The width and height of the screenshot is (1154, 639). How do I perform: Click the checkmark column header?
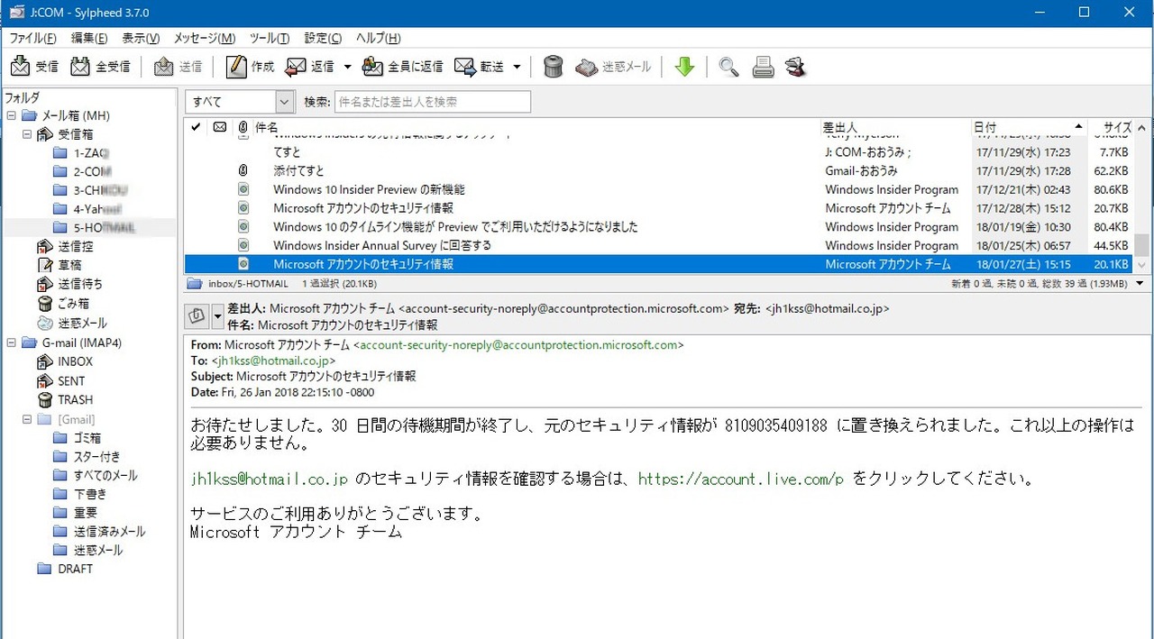tap(196, 127)
